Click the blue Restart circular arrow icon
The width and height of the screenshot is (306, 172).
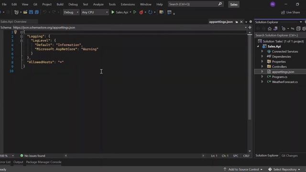coord(150,12)
